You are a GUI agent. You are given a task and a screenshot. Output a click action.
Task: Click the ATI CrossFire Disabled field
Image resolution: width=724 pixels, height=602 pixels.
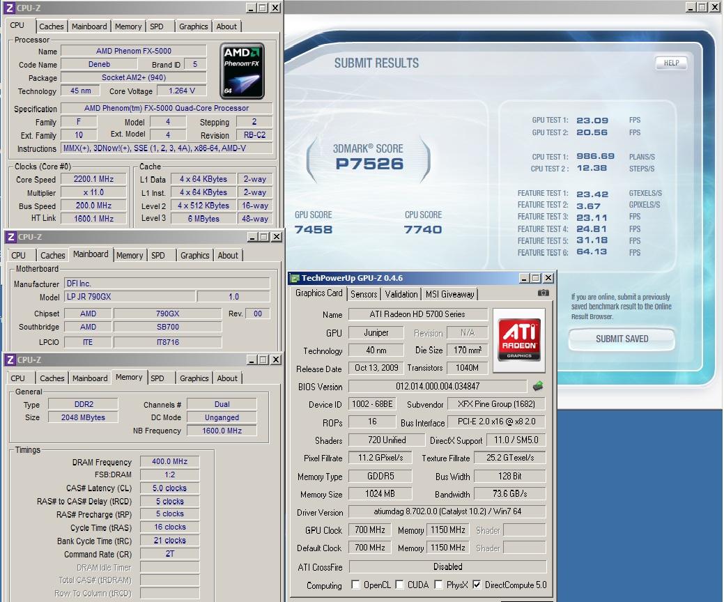click(447, 566)
